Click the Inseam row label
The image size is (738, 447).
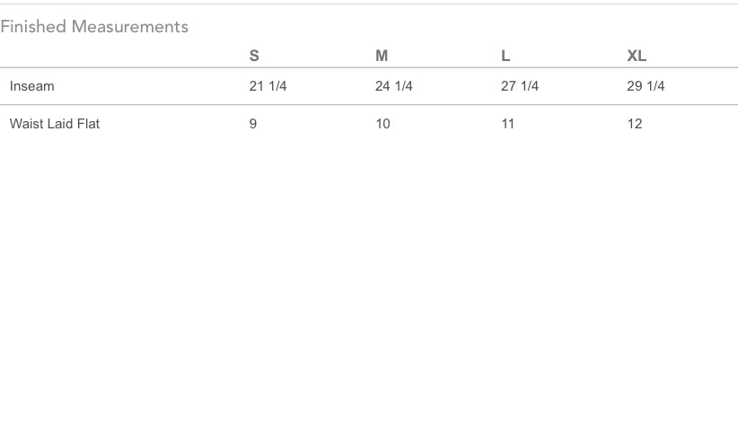(32, 86)
